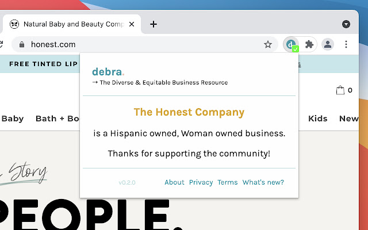This screenshot has width=368, height=230.
Task: Open the Terms link in debra popup
Action: coord(228,182)
